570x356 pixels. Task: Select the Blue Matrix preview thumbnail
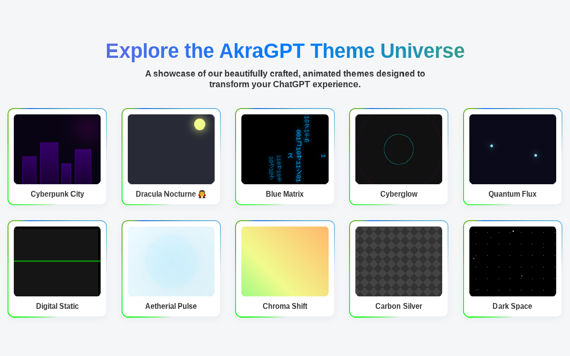[285, 149]
